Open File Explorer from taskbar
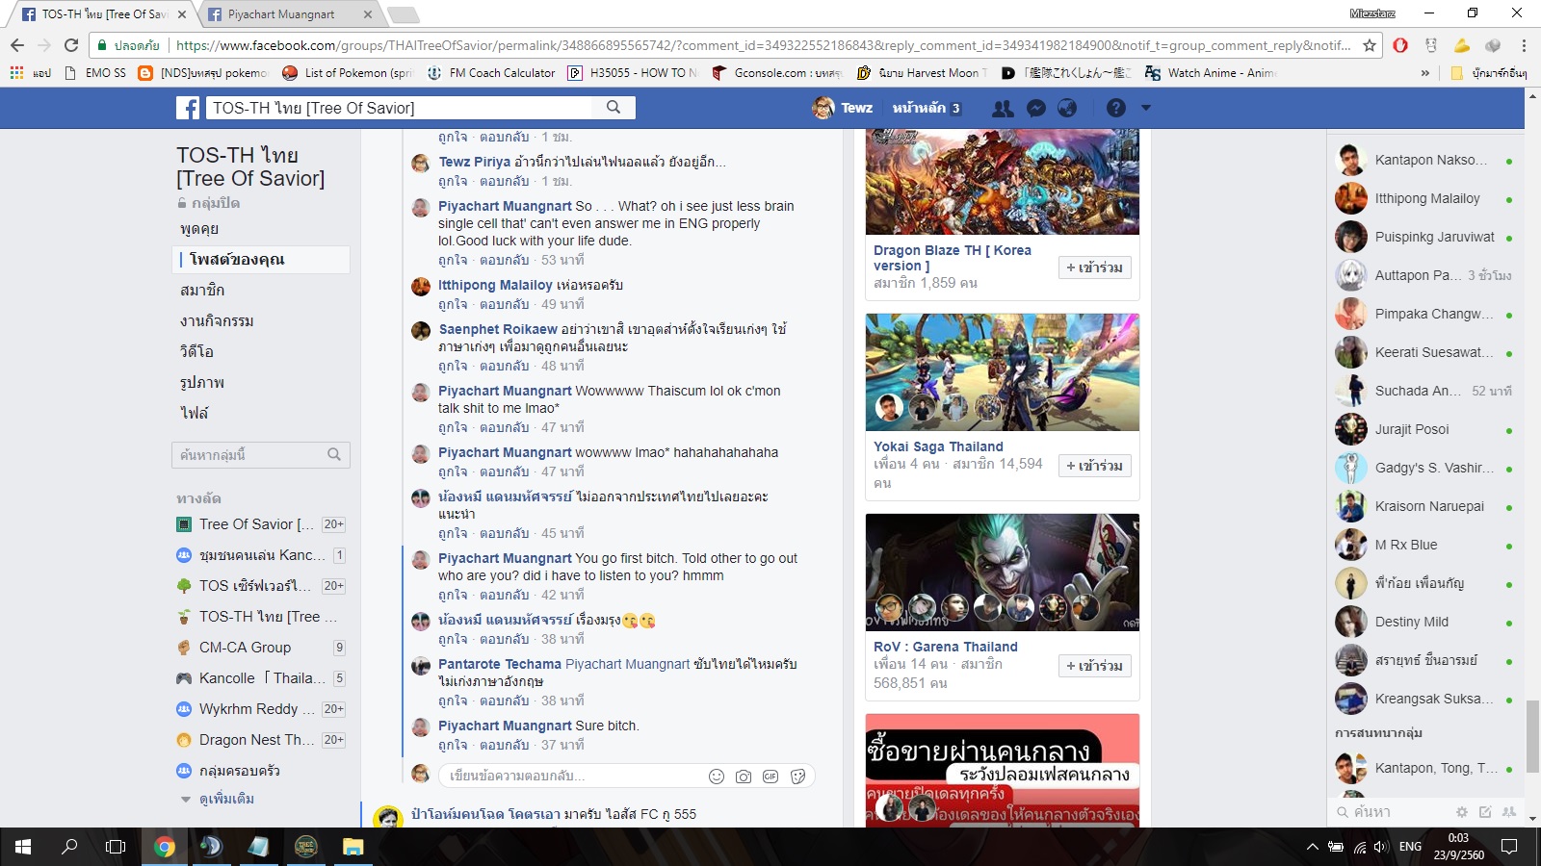Image resolution: width=1541 pixels, height=866 pixels. 353,847
